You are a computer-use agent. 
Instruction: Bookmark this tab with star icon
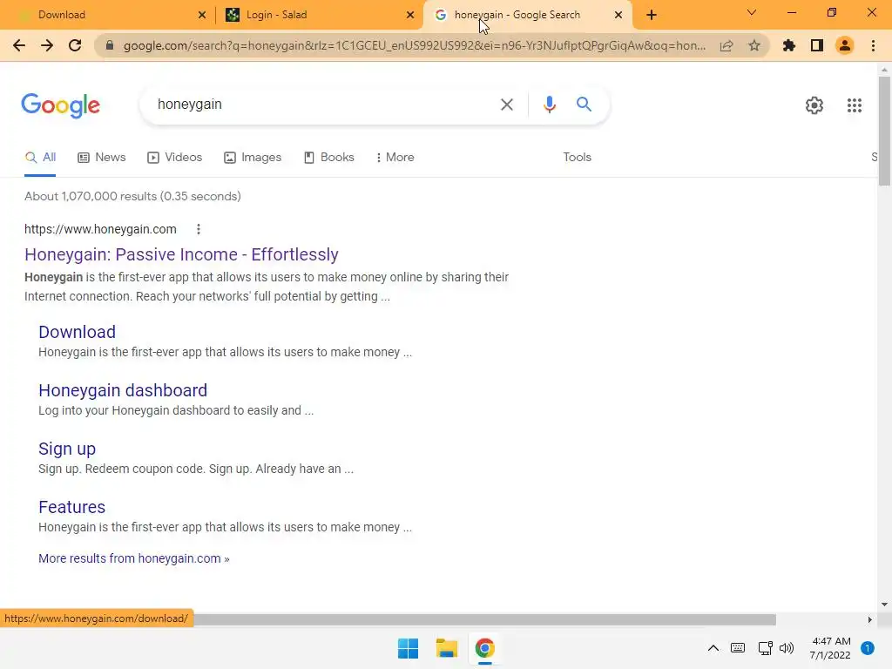754,45
